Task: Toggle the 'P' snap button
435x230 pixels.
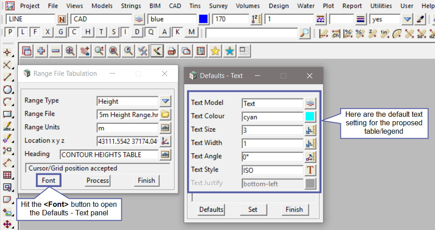Action: click(10, 32)
